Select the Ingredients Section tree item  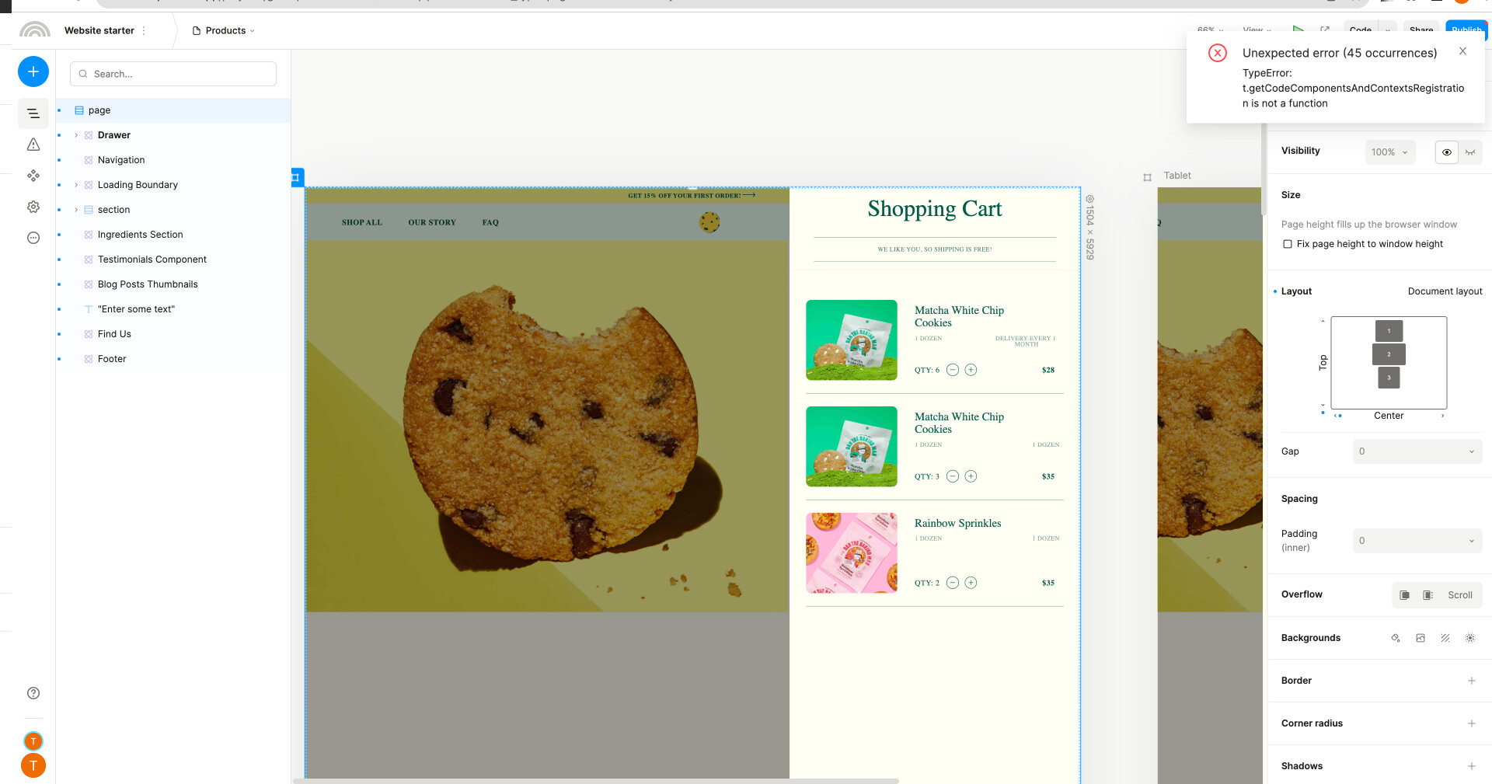point(140,235)
